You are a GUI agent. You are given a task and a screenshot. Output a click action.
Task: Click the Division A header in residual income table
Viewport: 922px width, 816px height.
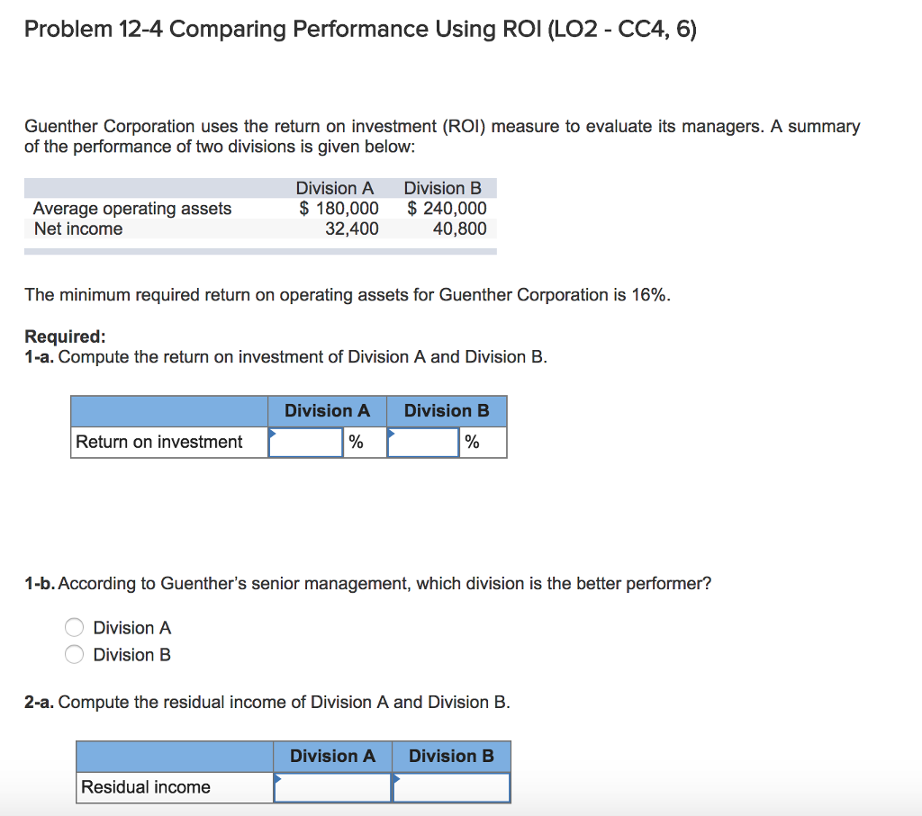(333, 757)
